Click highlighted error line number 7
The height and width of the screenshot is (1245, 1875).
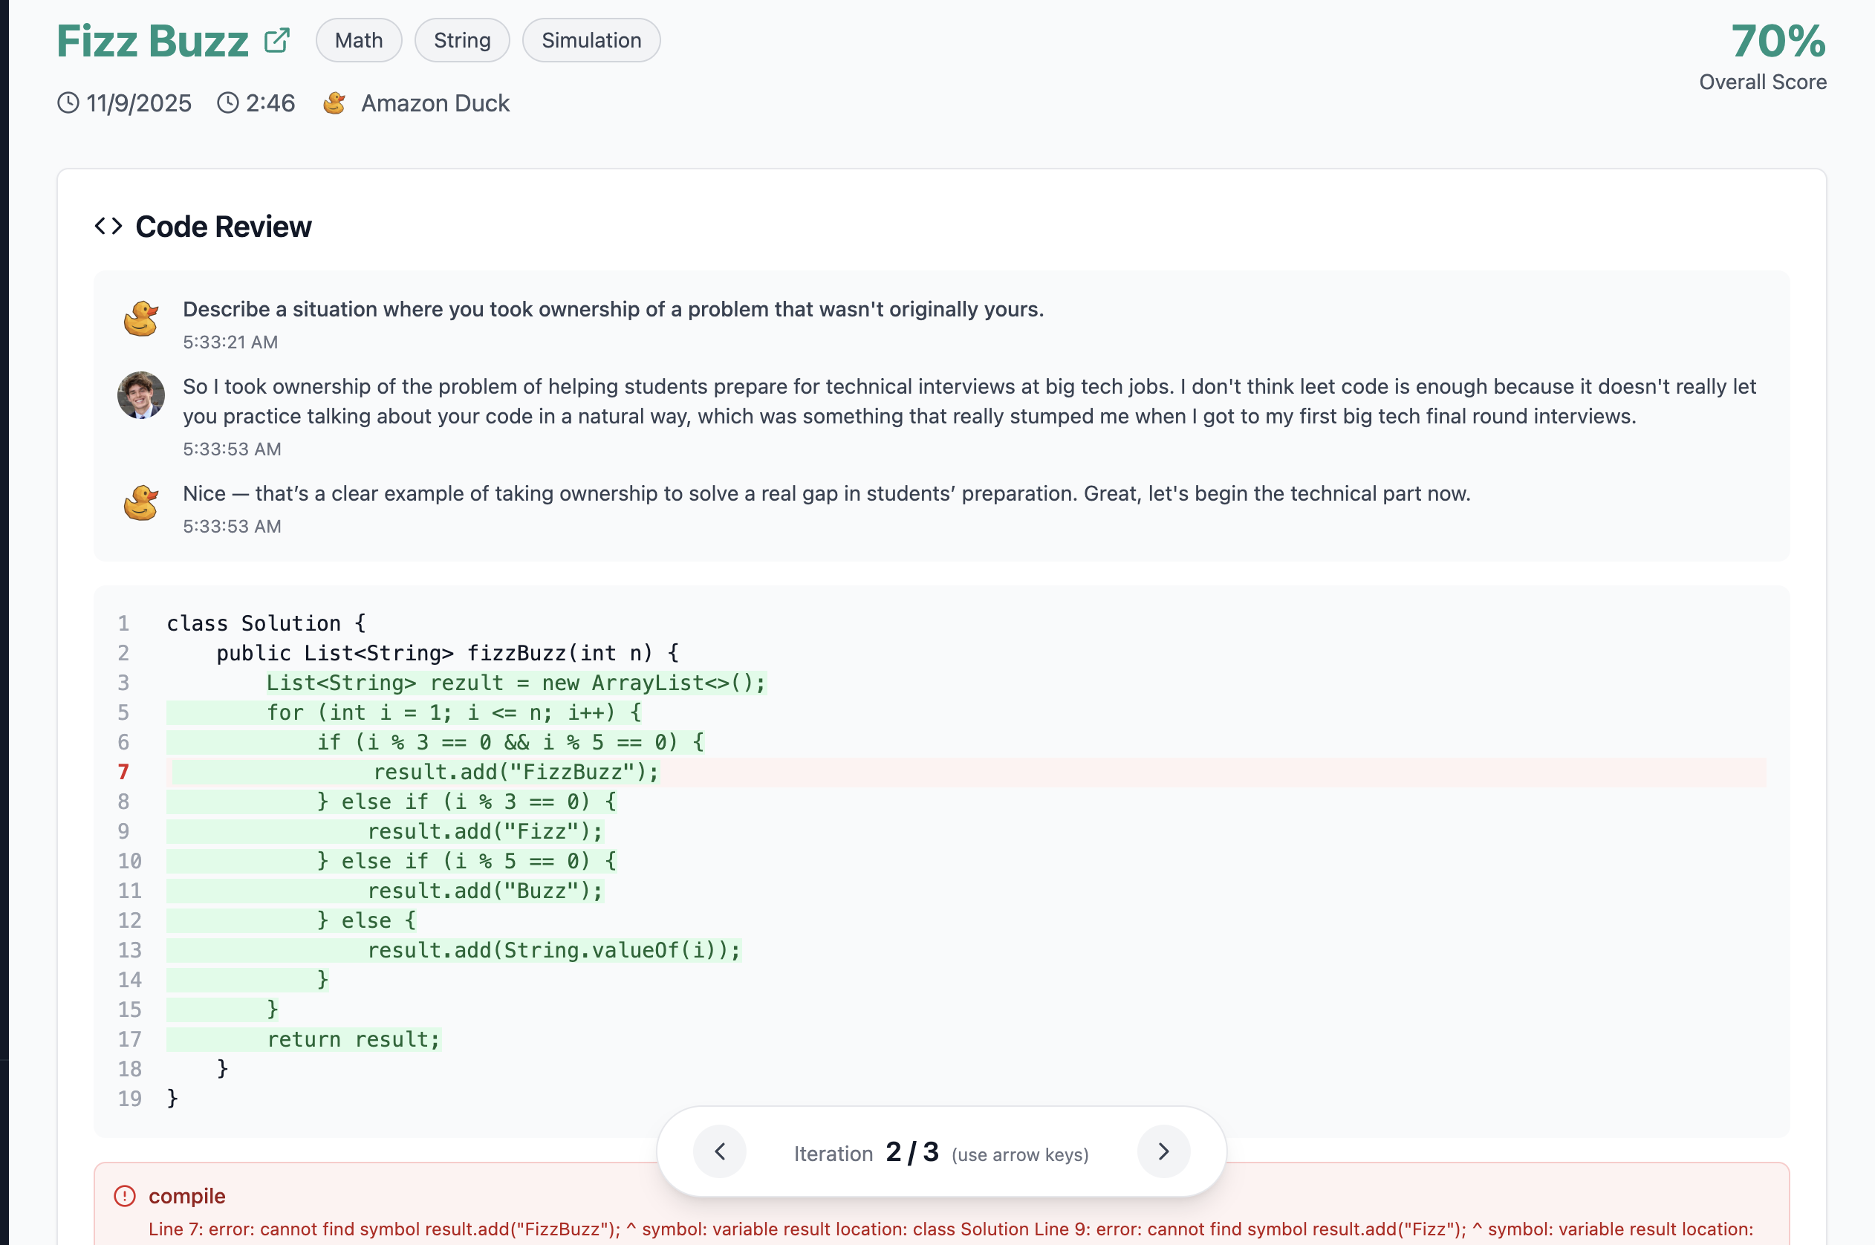124,772
